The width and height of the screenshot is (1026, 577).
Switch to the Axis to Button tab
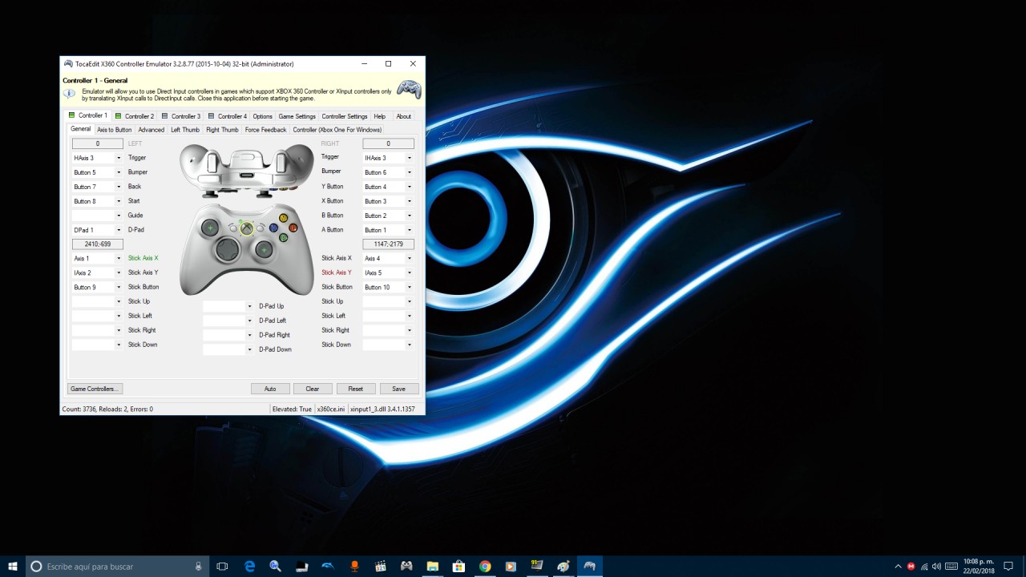115,130
